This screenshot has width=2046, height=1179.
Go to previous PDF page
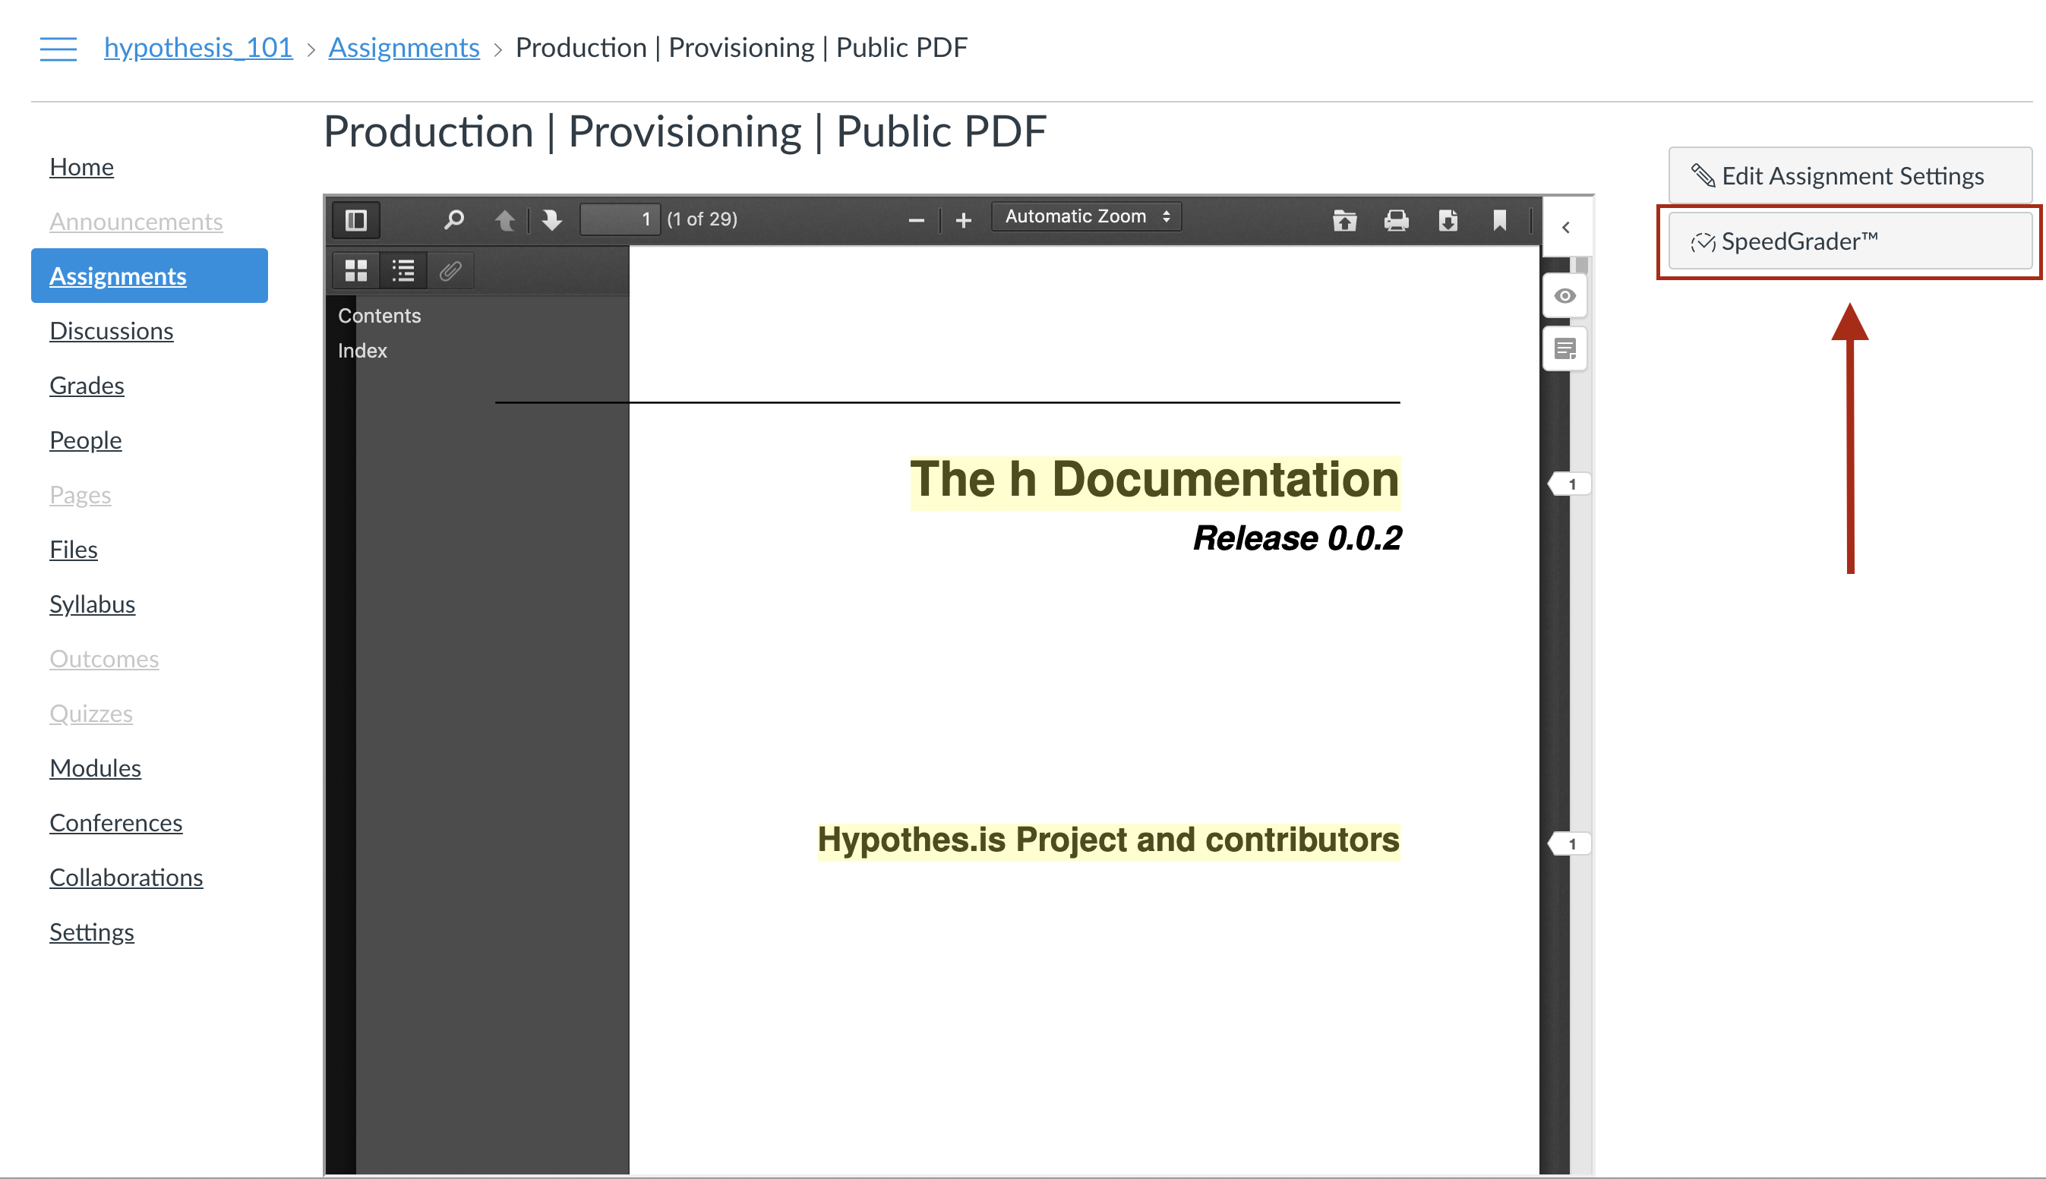[504, 219]
